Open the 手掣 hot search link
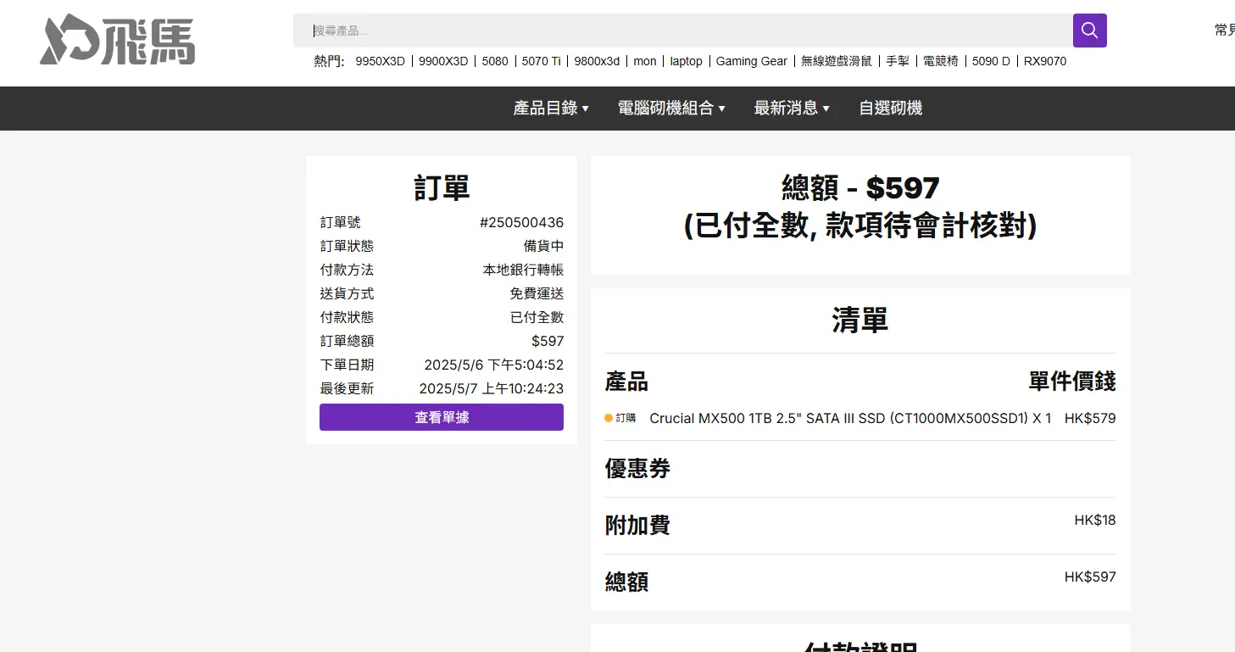 [x=898, y=61]
